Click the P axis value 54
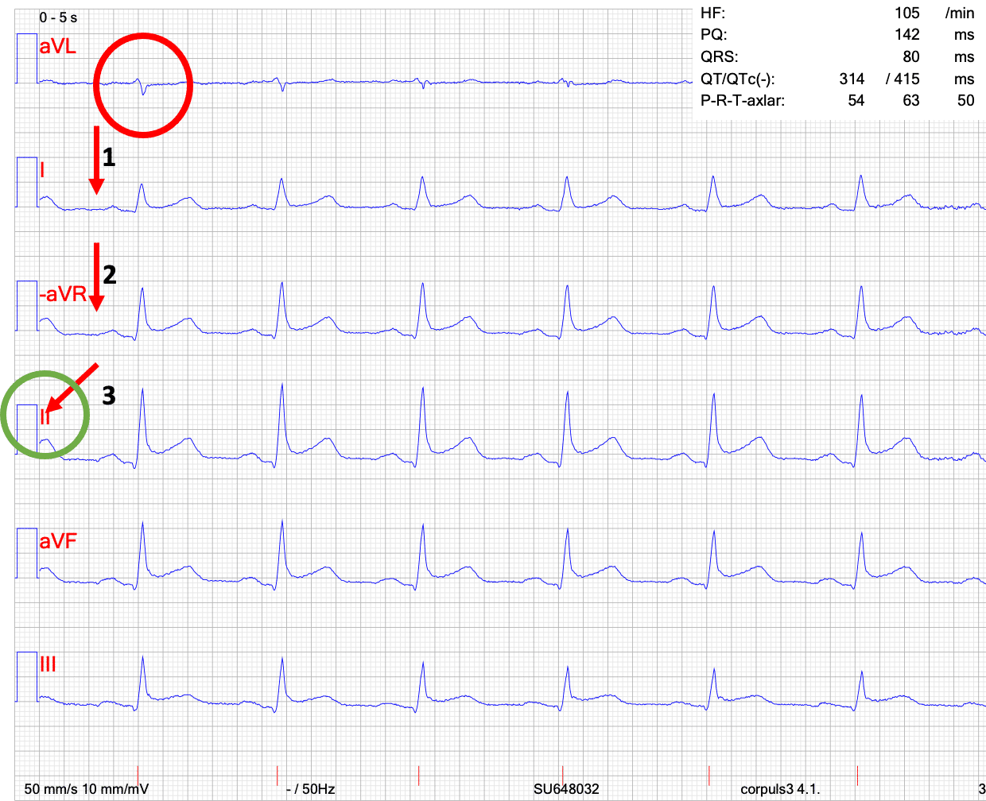 click(x=856, y=101)
